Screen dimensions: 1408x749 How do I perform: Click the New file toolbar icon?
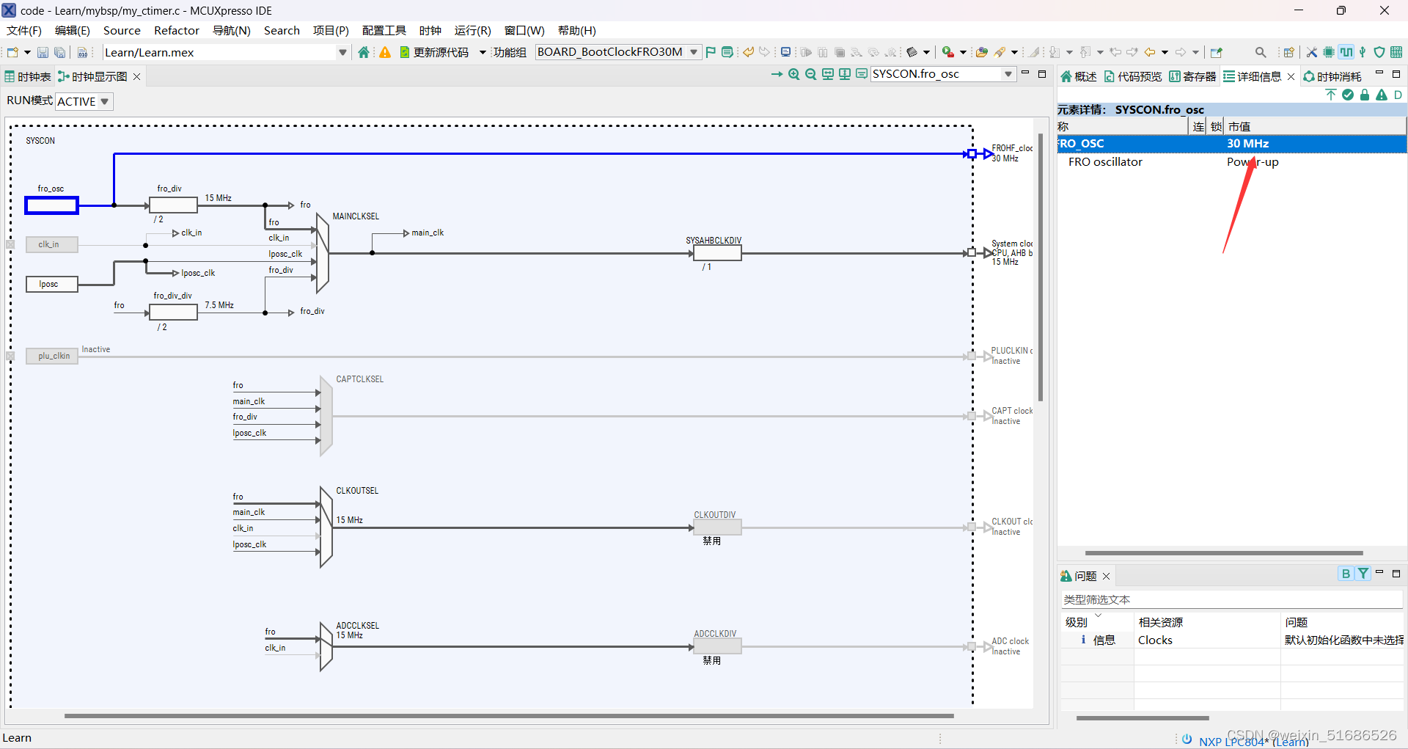12,52
